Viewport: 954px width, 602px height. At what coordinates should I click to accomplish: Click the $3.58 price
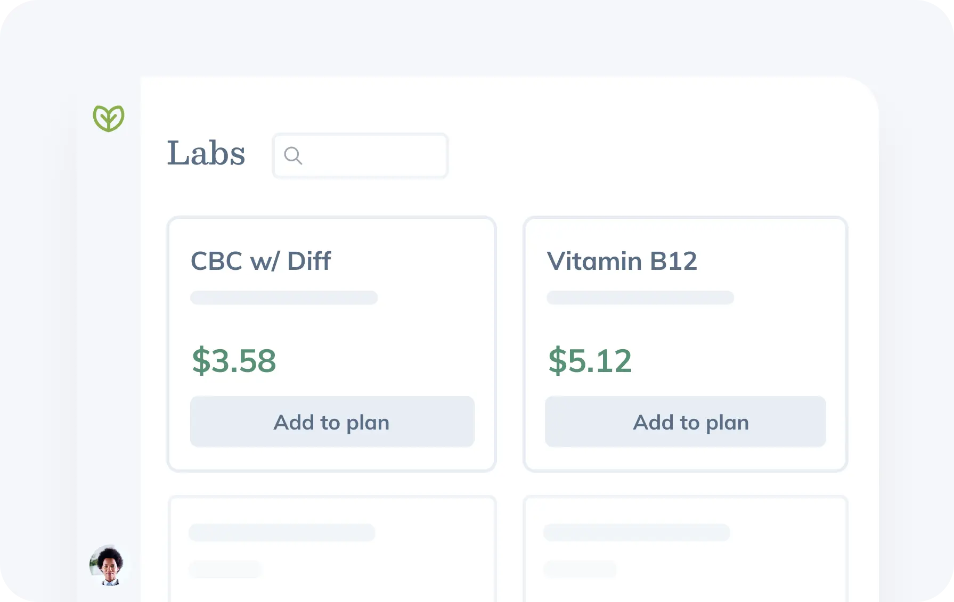tap(234, 360)
